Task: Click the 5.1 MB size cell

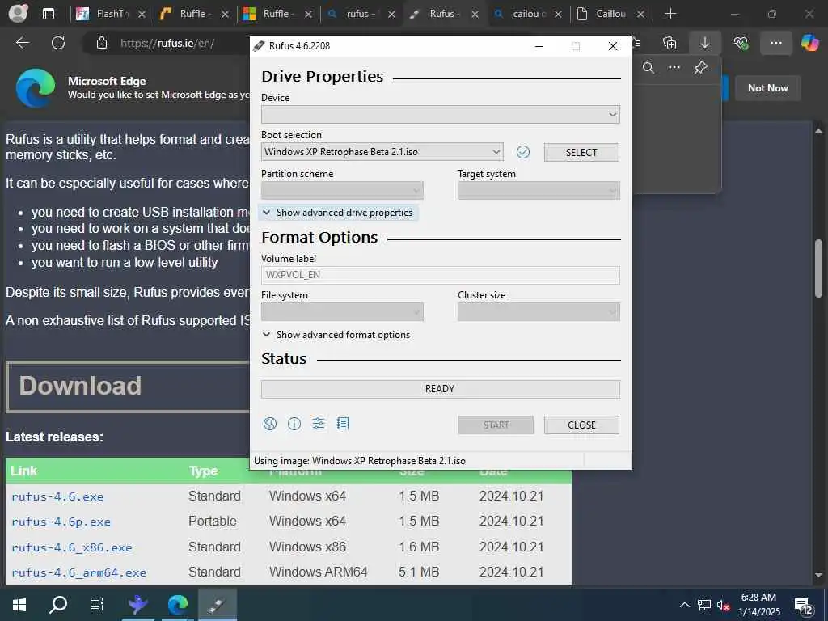Action: point(419,572)
